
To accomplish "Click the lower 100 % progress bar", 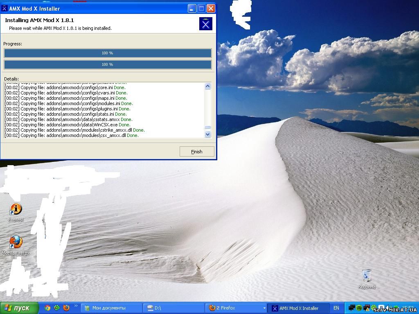I will (x=108, y=64).
